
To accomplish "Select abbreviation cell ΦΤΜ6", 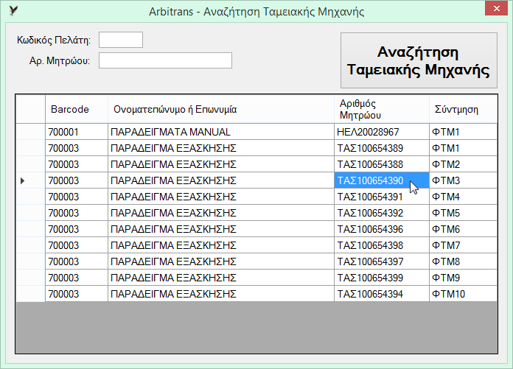I will 463,229.
